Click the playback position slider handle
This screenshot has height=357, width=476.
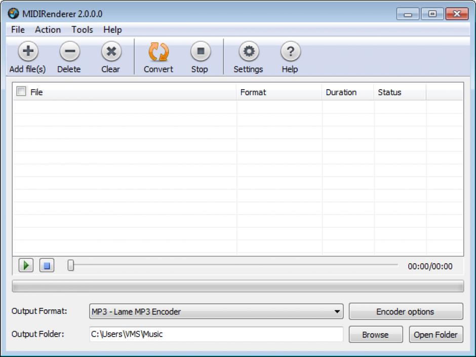tap(71, 265)
